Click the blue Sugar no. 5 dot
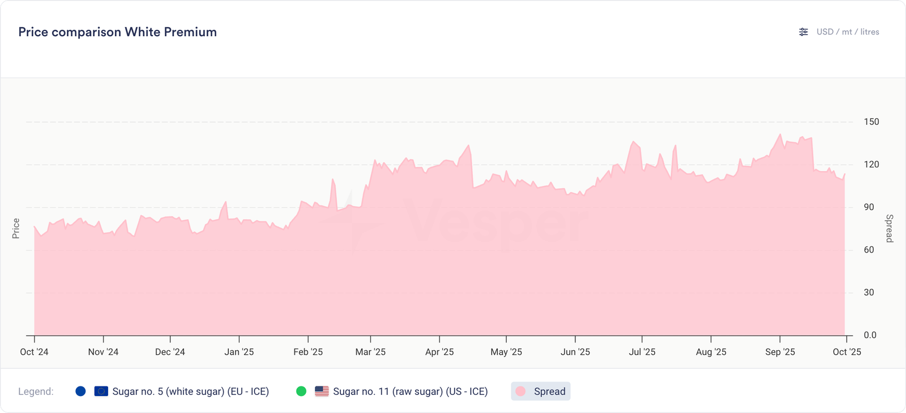 pos(80,391)
